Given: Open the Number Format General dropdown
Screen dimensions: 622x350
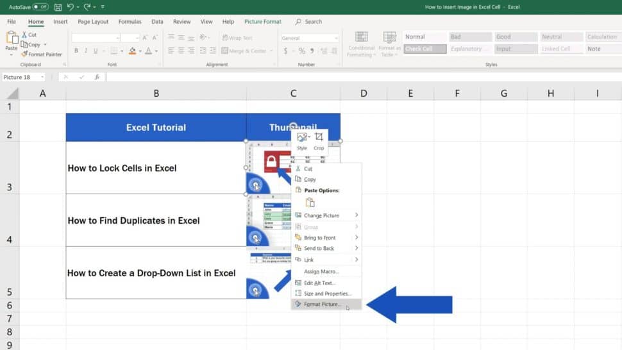Looking at the screenshot, I should (x=309, y=38).
